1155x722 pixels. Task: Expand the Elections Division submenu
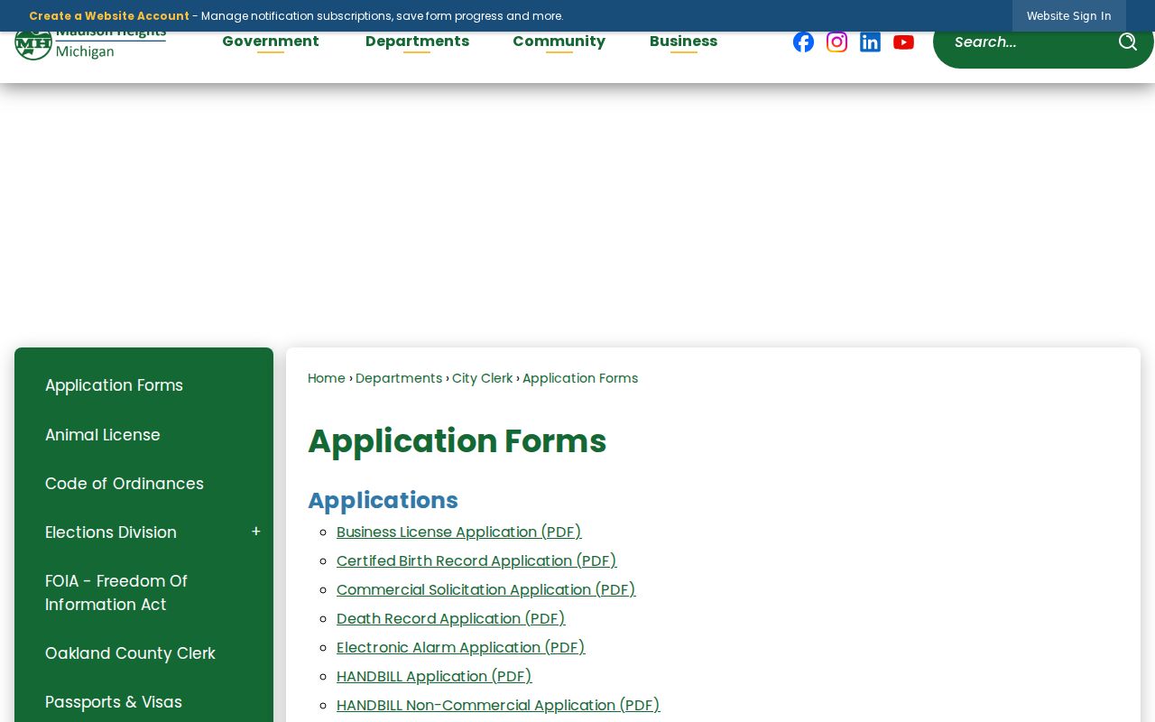tap(256, 532)
